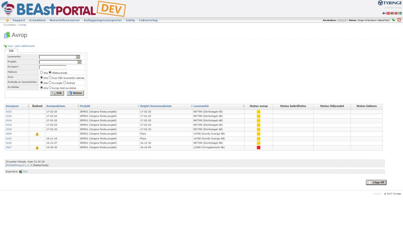
Task: Select the Sök tab of search form
Action: pyautogui.click(x=11, y=51)
